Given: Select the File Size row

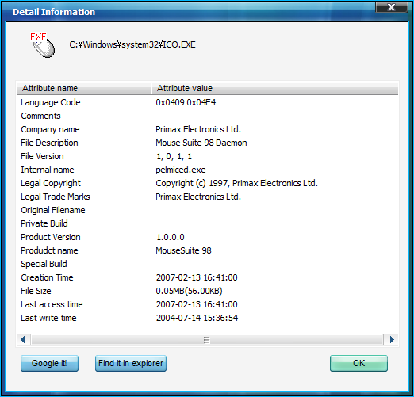Looking at the screenshot, I should coord(207,291).
